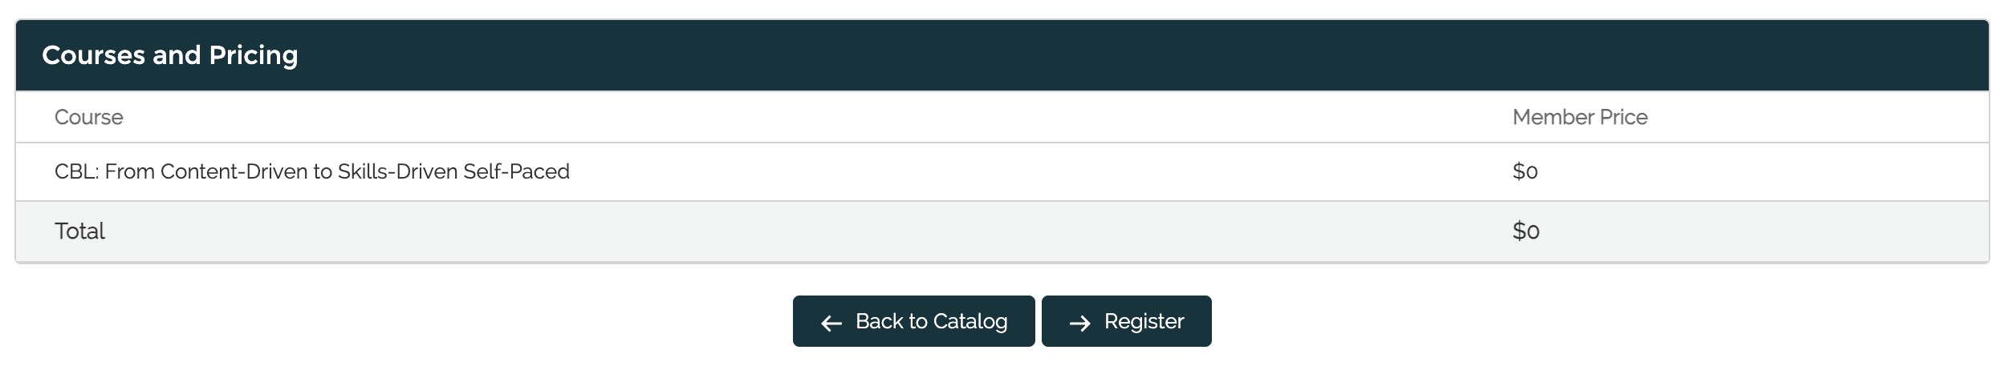This screenshot has height=370, width=2000.
Task: Click the 'CBL:' prefix of the course row
Action: coord(76,171)
